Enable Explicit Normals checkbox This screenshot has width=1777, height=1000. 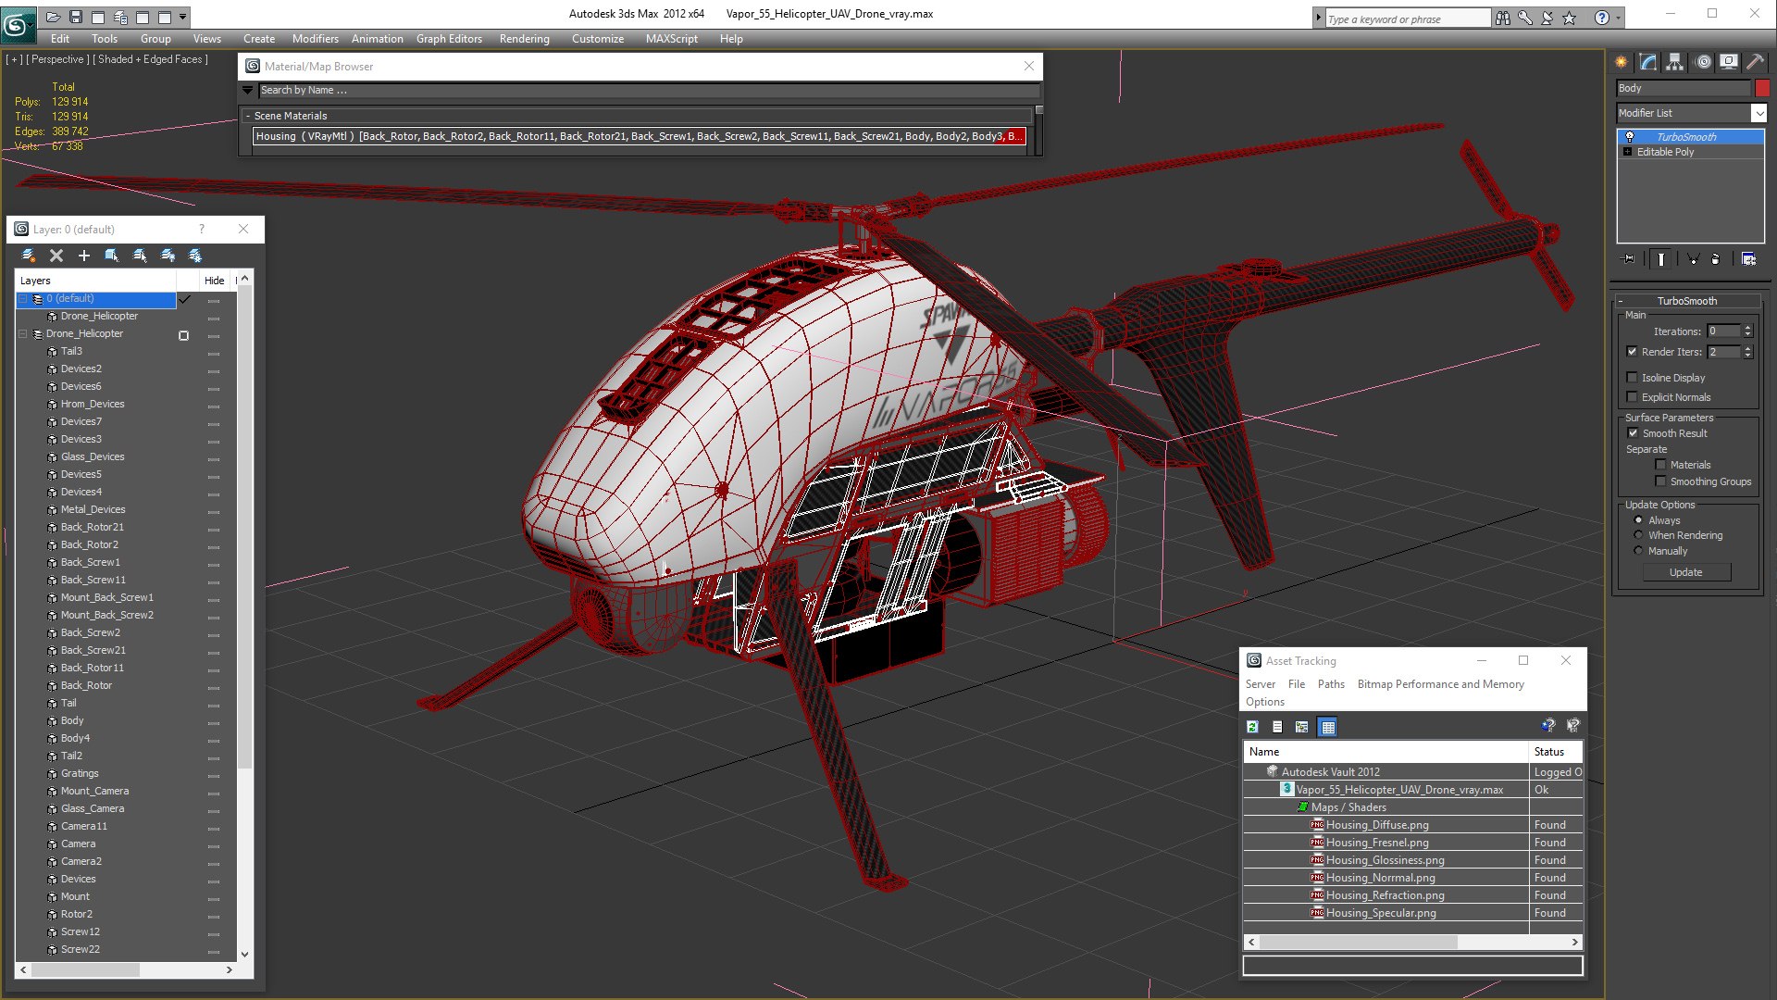[x=1633, y=397]
